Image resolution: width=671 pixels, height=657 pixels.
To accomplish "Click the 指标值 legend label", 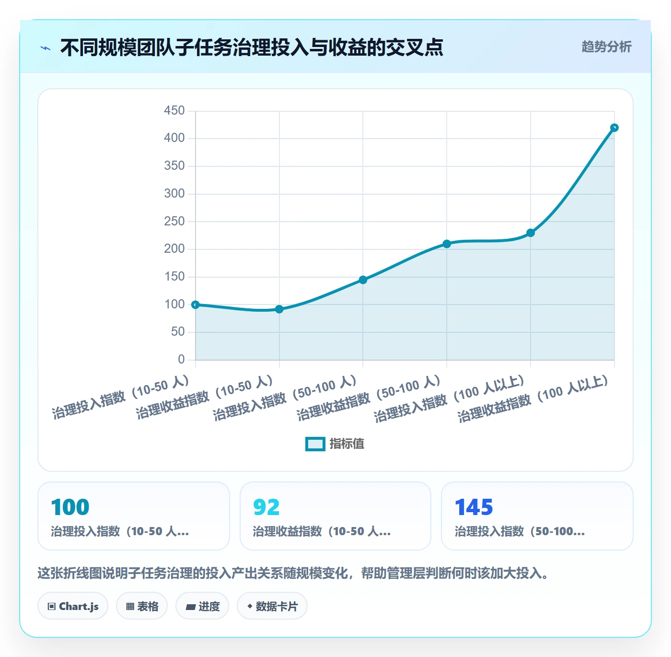I will coord(347,444).
